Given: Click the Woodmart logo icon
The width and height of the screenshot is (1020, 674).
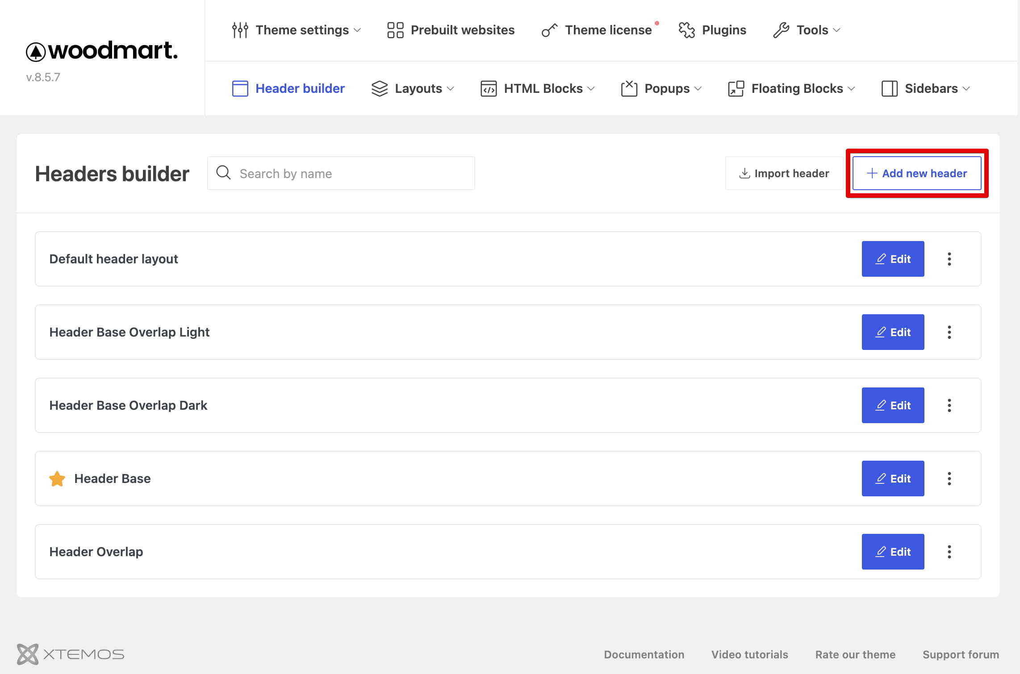Looking at the screenshot, I should click(36, 52).
